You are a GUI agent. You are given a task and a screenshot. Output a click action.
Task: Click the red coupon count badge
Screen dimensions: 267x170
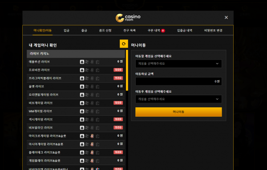pyautogui.click(x=163, y=31)
